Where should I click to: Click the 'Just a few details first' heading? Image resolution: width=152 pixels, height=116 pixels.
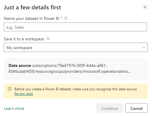tap(32, 8)
